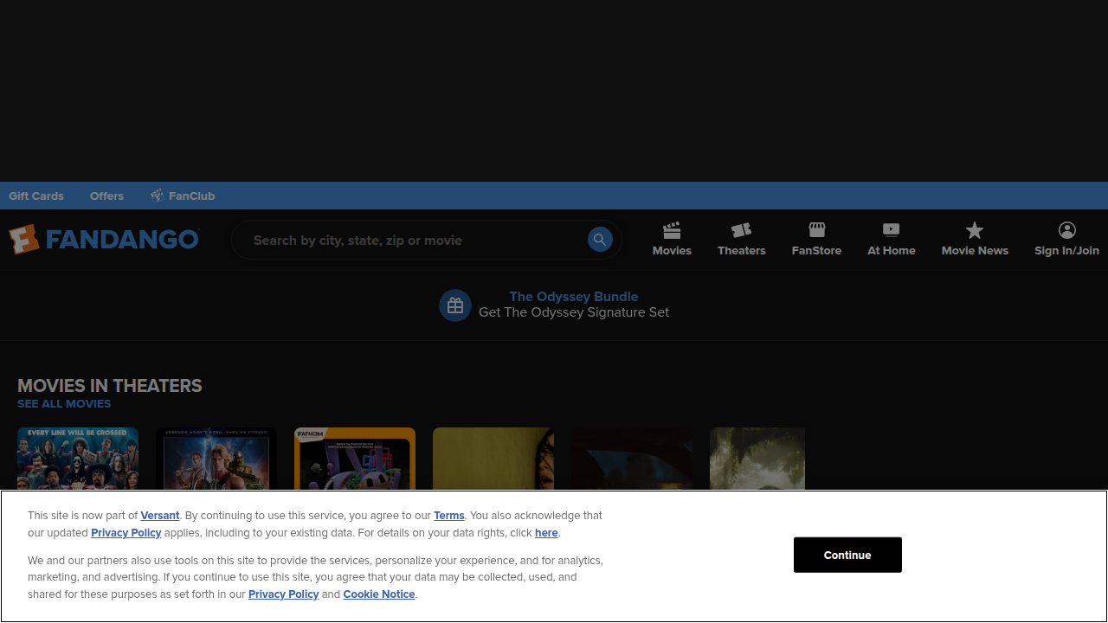
Task: Click Continue on the consent banner
Action: coord(847,555)
